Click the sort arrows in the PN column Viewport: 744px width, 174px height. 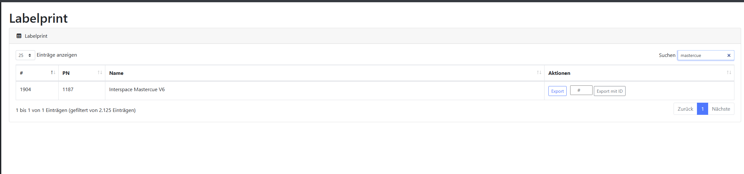tap(100, 73)
